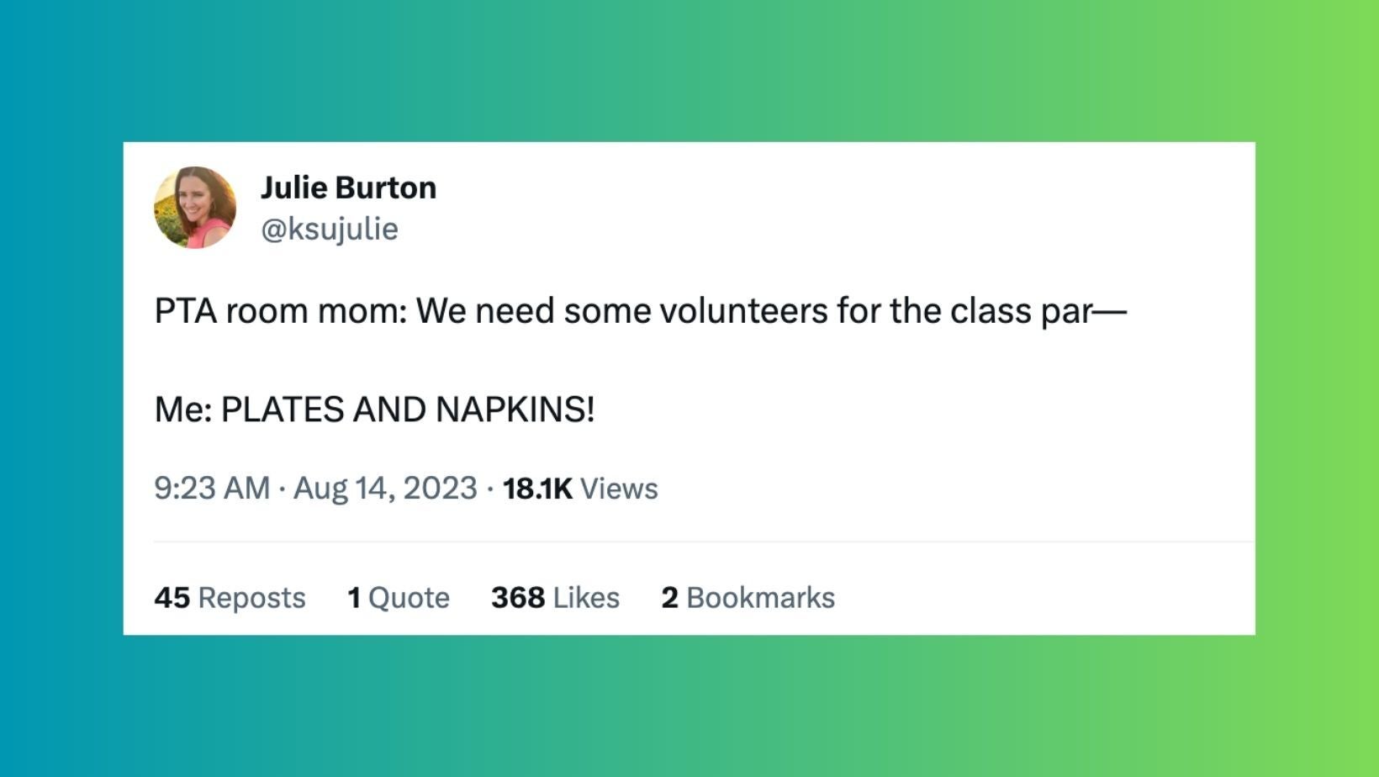Click the number 2 before Bookmarks

[x=669, y=598]
